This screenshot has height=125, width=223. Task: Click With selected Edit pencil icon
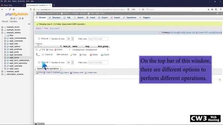(71, 55)
